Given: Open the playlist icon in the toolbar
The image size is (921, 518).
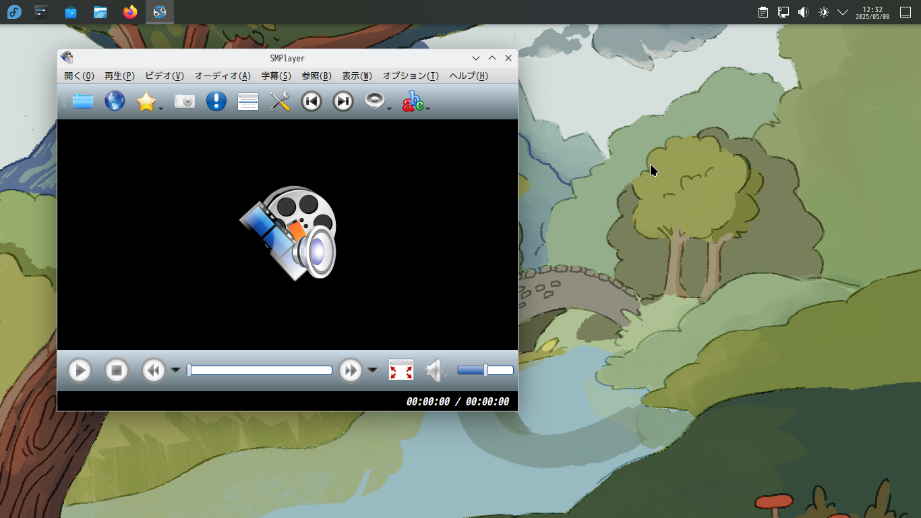Looking at the screenshot, I should tap(248, 101).
